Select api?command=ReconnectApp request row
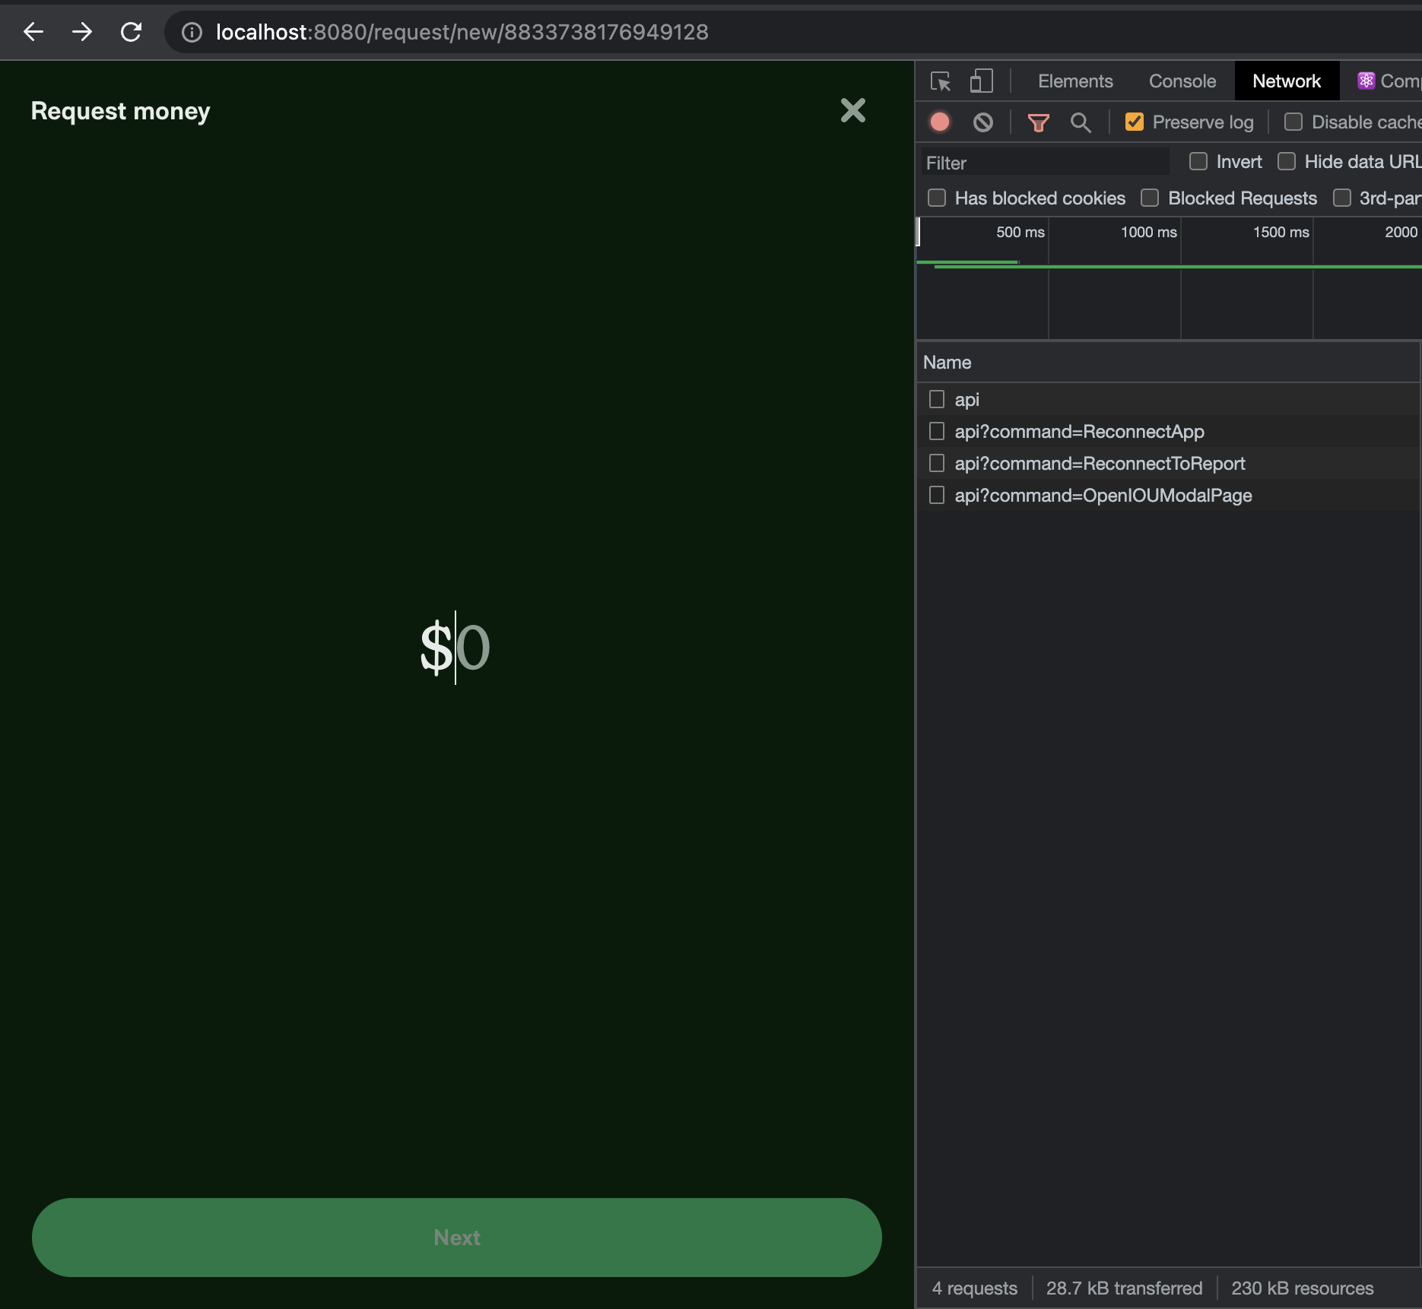Screen dimensions: 1422x1309 click(1168, 431)
